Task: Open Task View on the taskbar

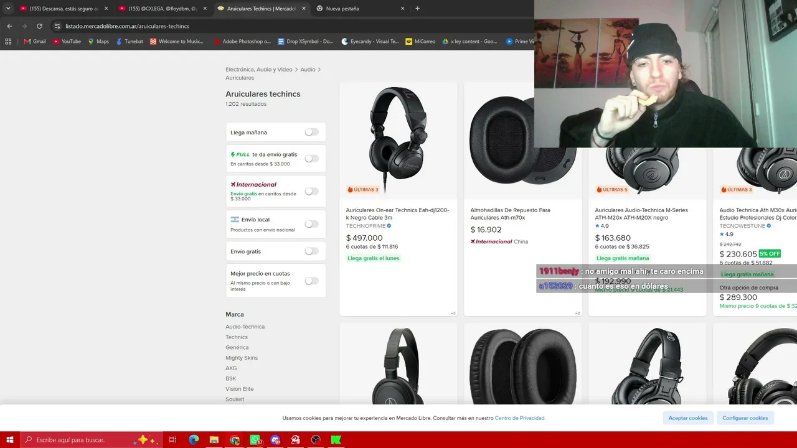Action: (x=172, y=440)
